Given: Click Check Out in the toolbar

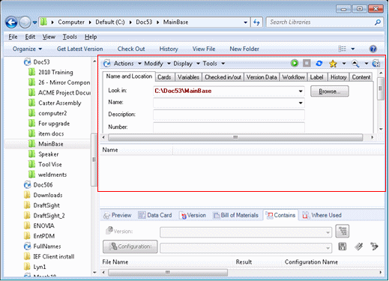Looking at the screenshot, I should pyautogui.click(x=131, y=49).
